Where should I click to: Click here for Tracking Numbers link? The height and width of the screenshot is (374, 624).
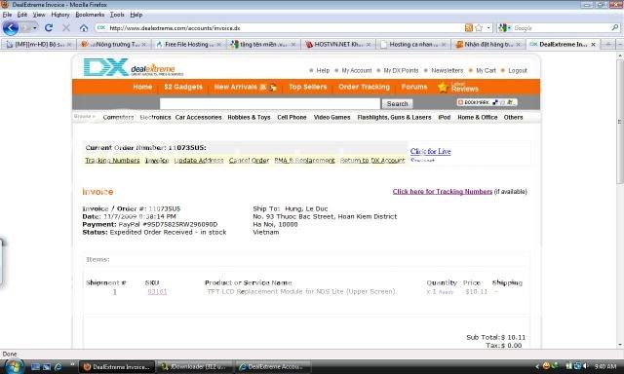pos(442,192)
